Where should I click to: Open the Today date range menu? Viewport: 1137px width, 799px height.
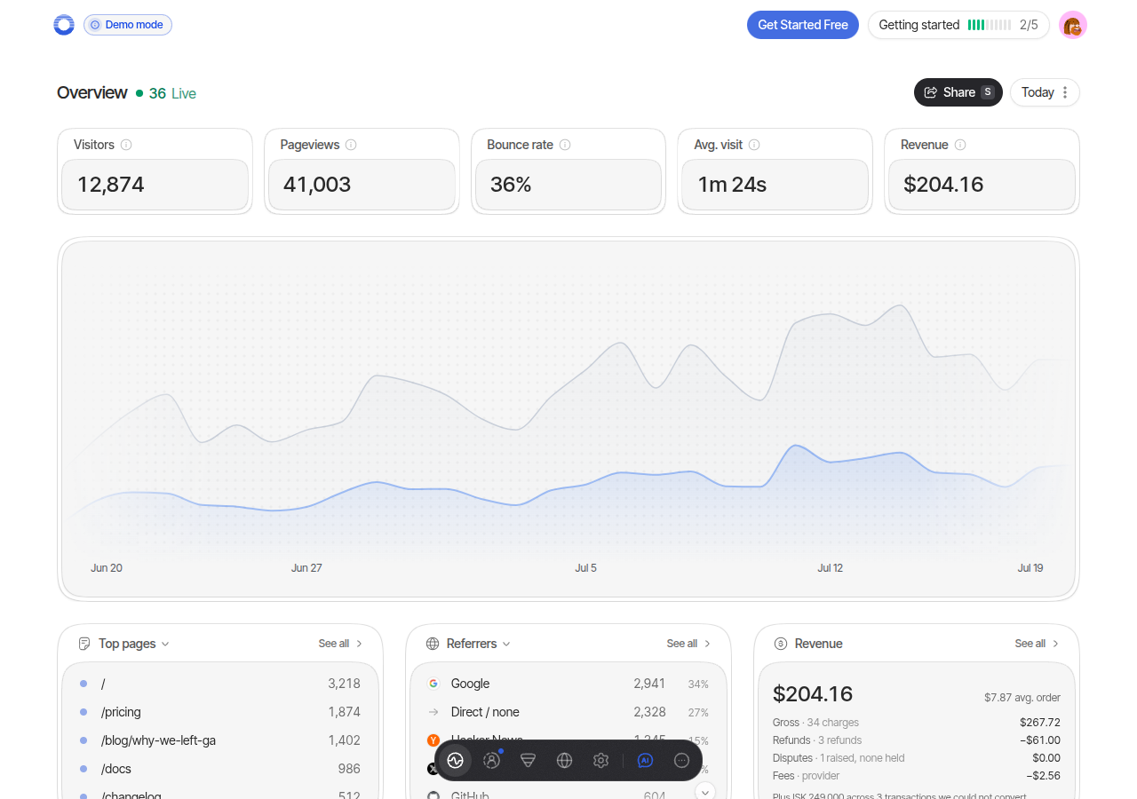tap(1045, 92)
